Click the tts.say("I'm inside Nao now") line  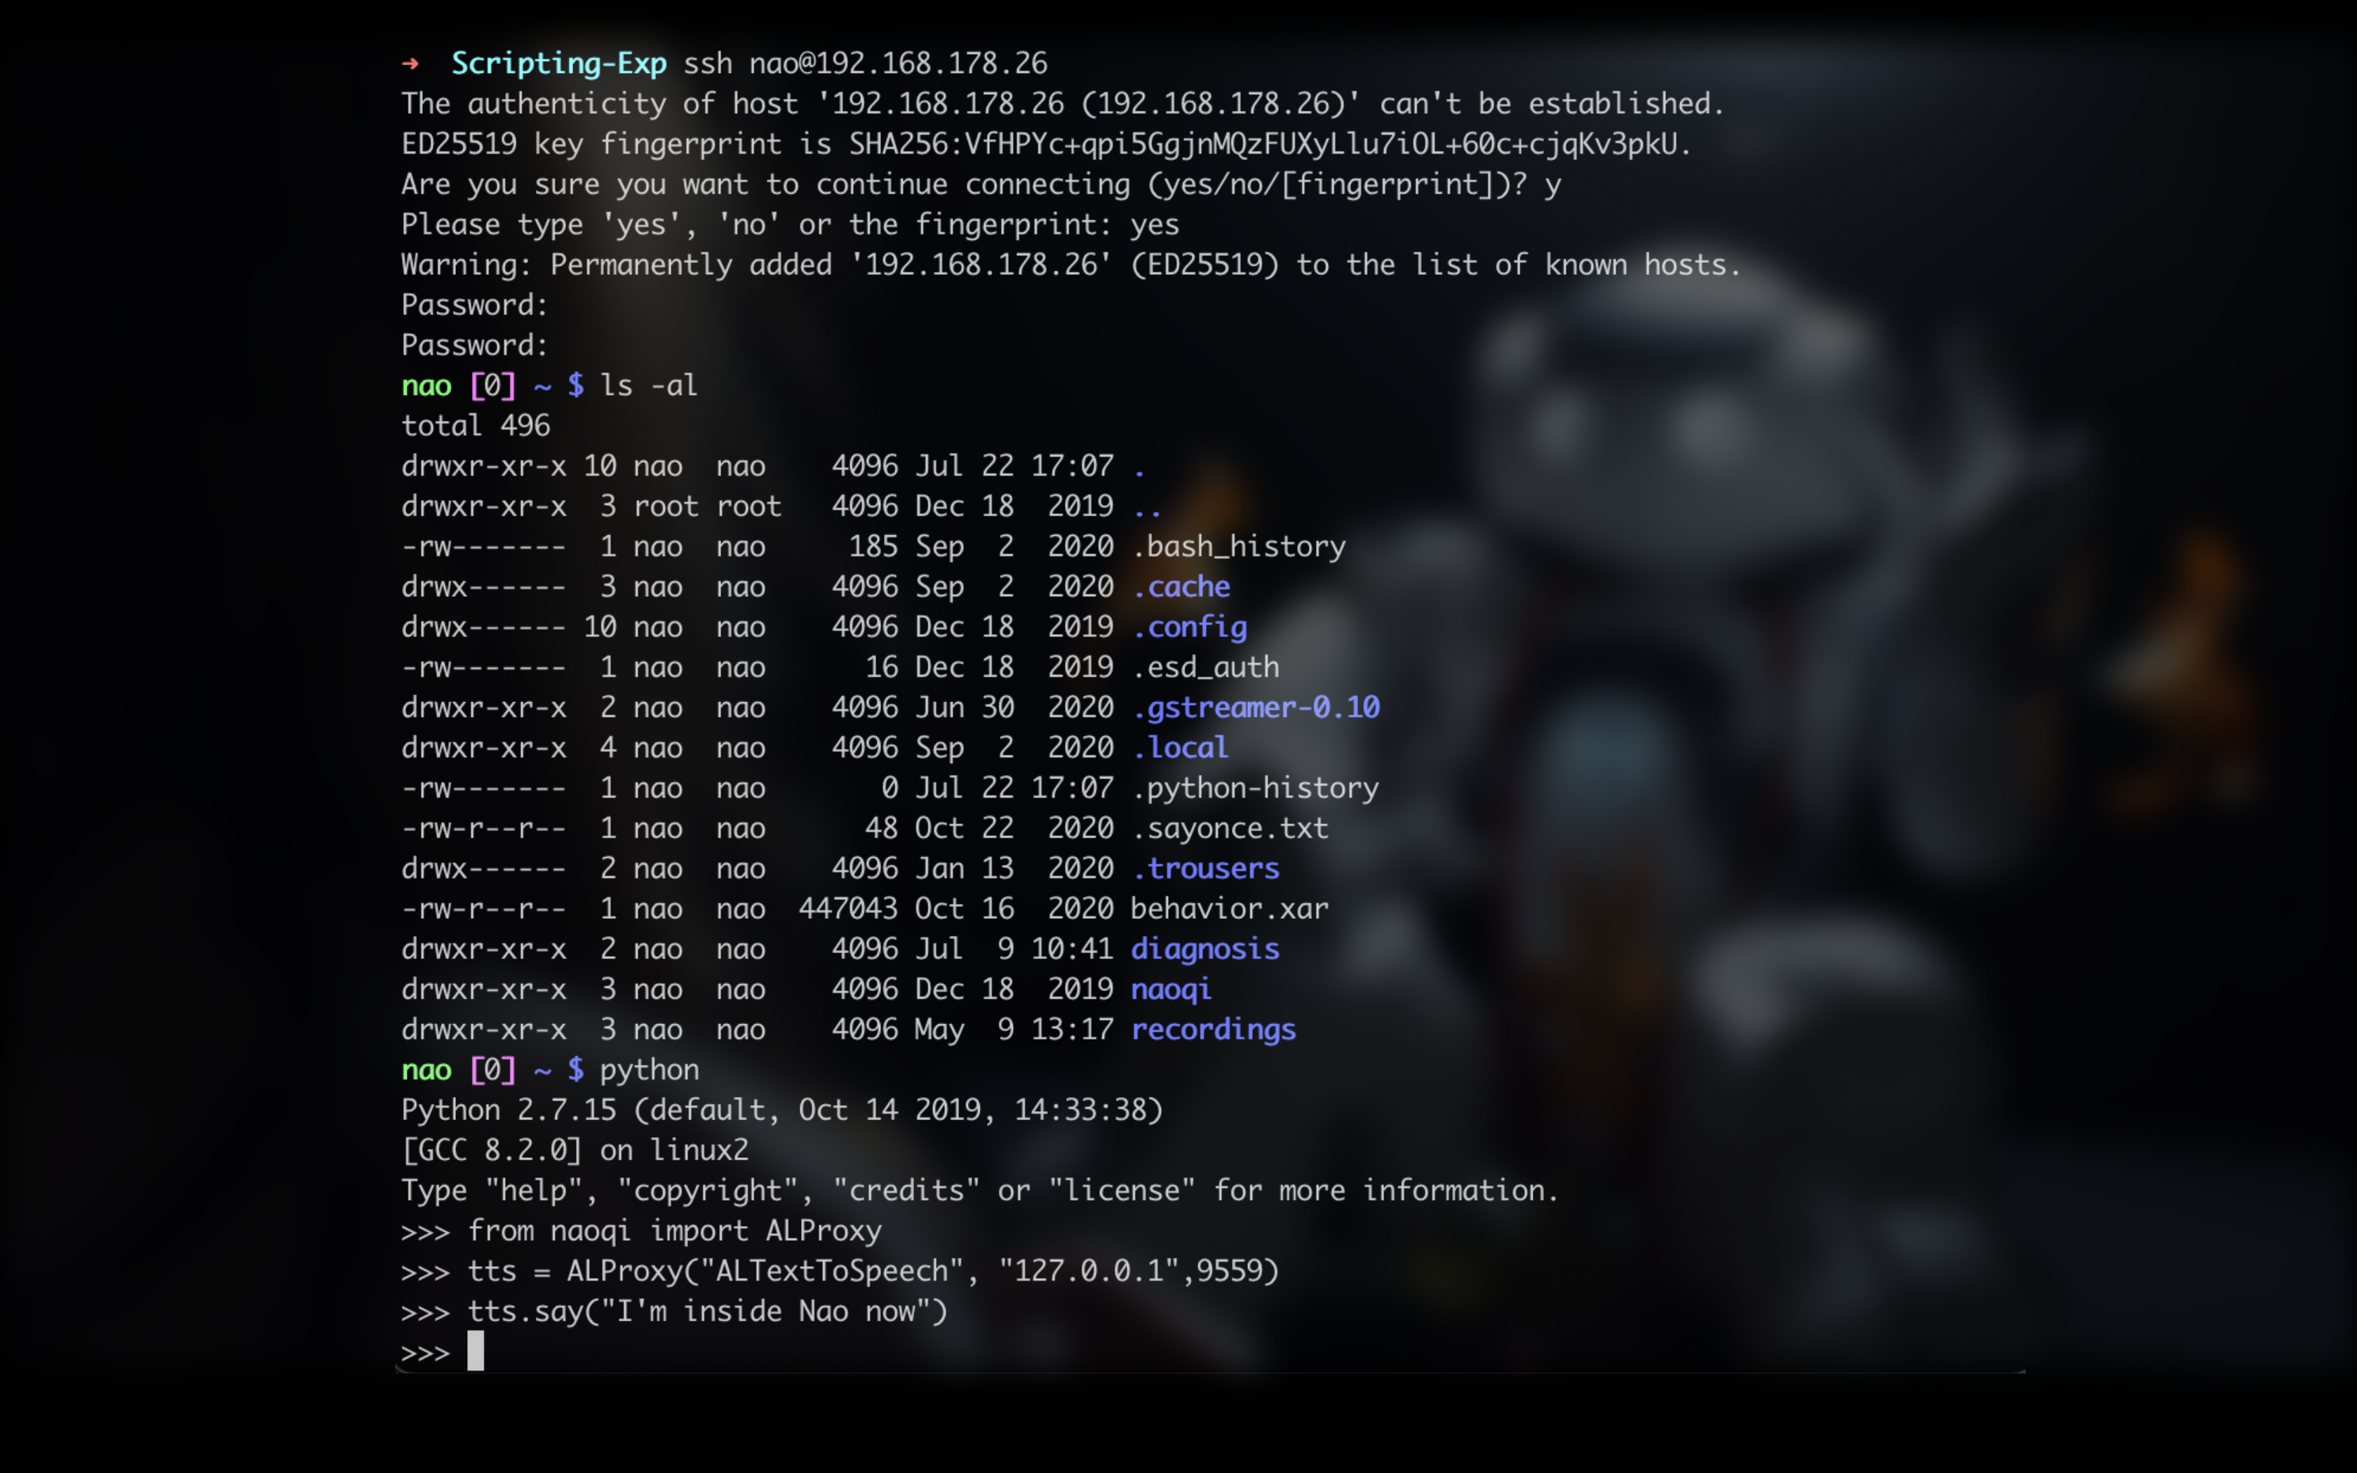coord(674,1311)
